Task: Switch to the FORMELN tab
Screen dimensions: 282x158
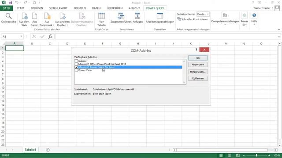Action: click(80, 8)
